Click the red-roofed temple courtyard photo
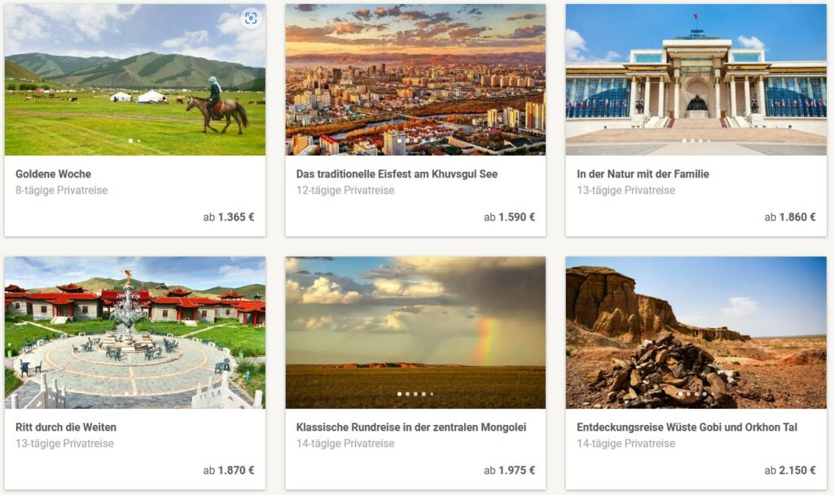Screen dimensions: 834x495 click(135, 333)
